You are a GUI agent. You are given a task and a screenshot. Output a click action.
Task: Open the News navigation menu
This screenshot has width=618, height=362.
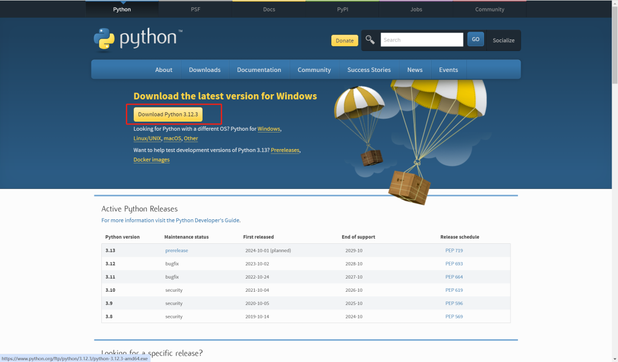[x=415, y=70]
